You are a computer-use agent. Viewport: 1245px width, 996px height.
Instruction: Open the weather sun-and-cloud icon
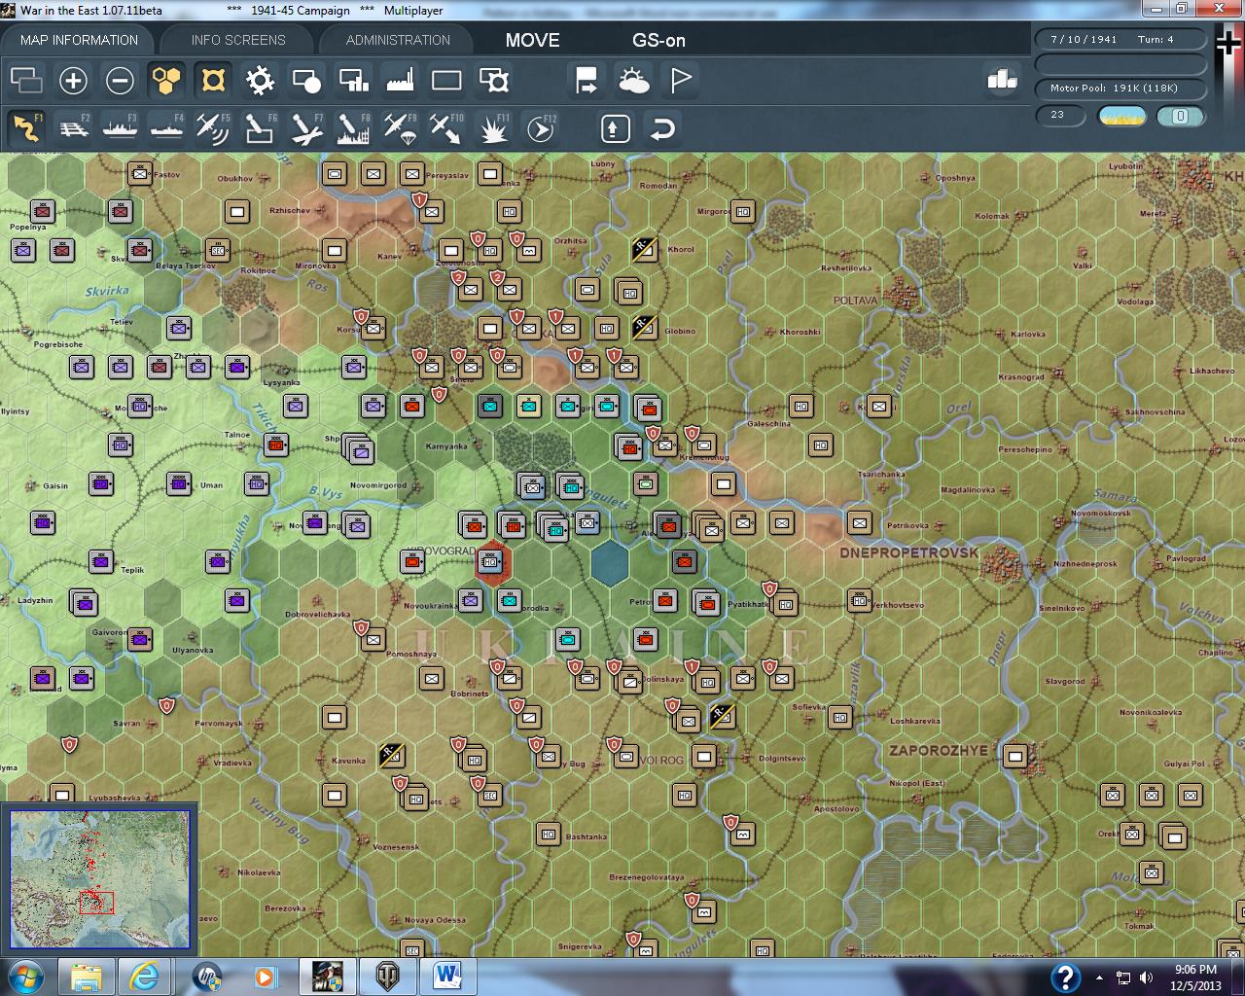633,80
